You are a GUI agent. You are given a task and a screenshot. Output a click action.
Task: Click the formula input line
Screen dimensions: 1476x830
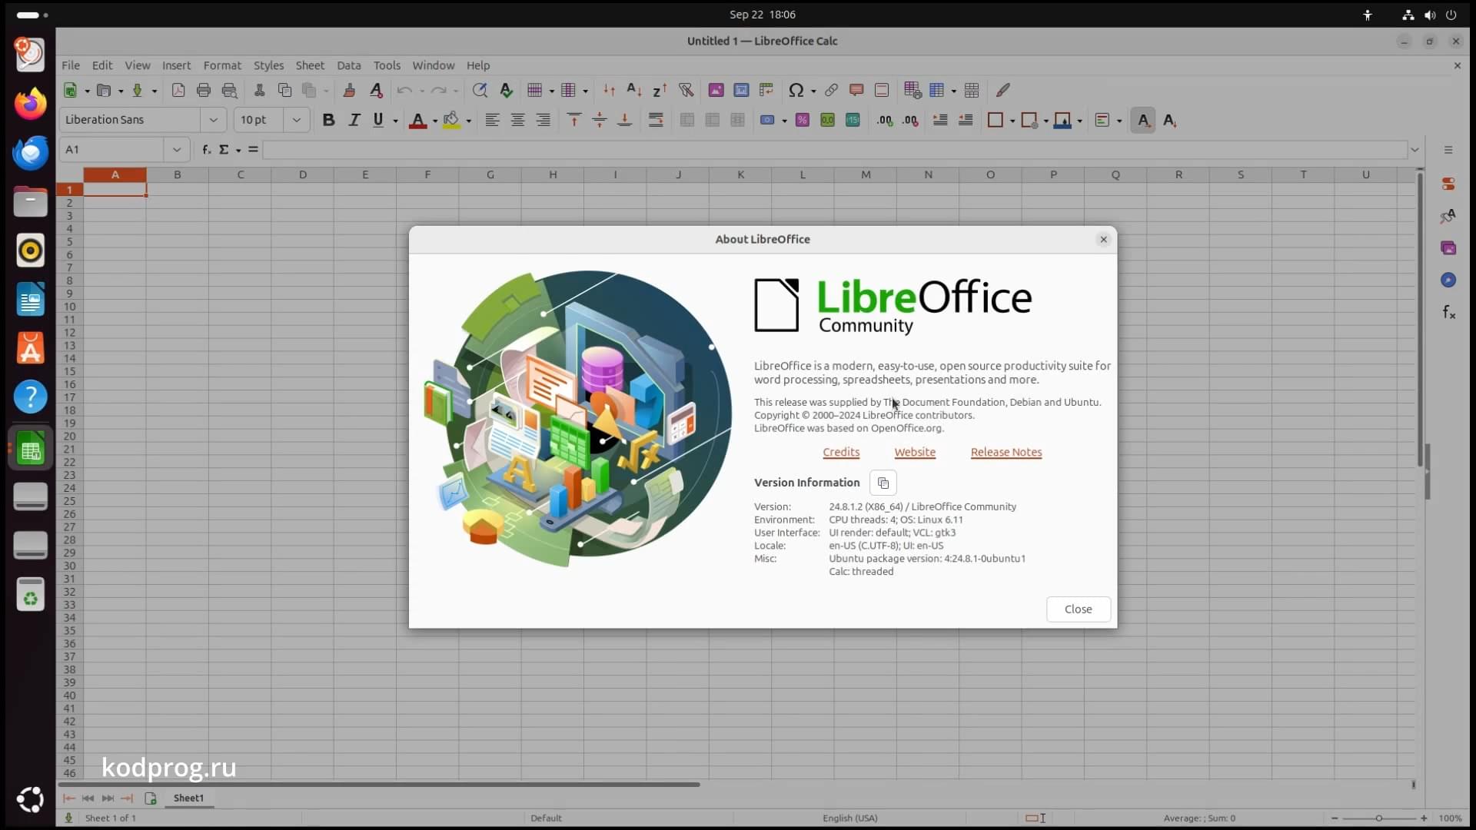[x=836, y=150]
